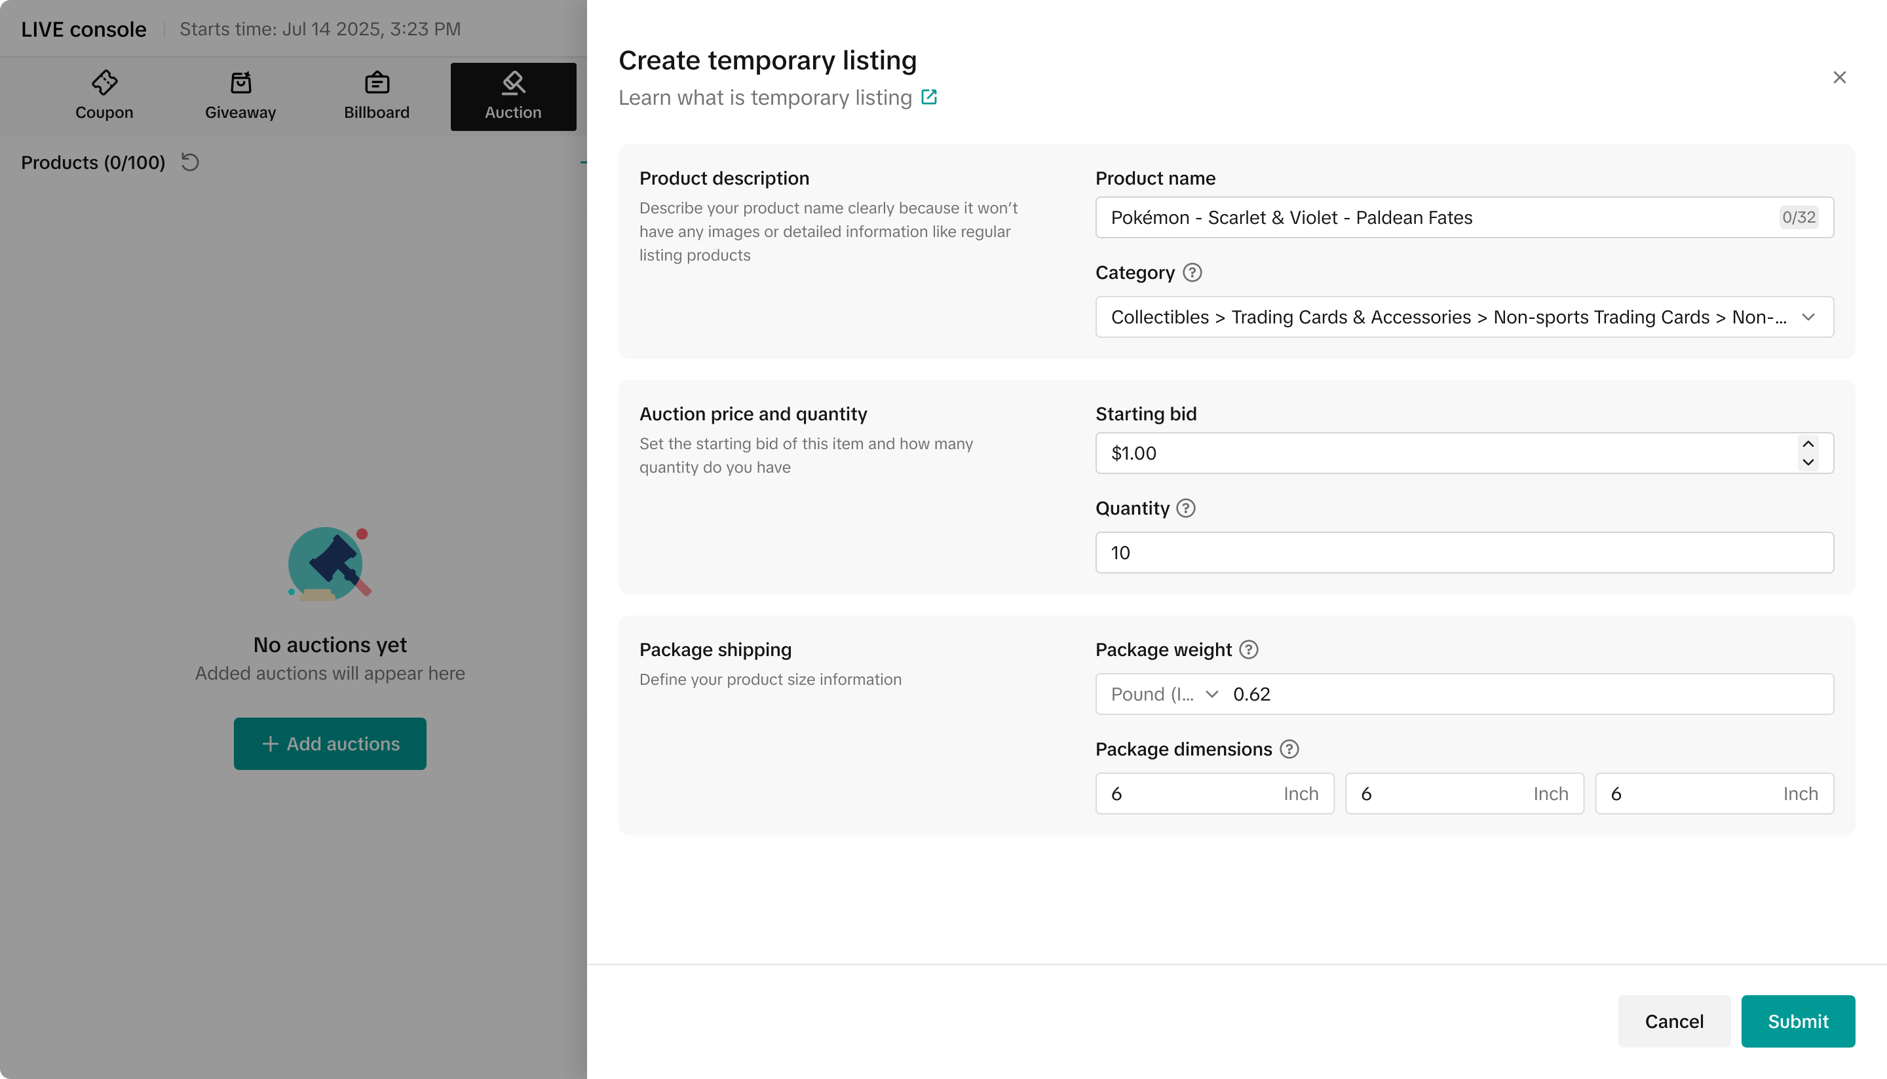1887x1079 pixels.
Task: Click the gavel illustration above No auctions yet
Action: point(329,564)
